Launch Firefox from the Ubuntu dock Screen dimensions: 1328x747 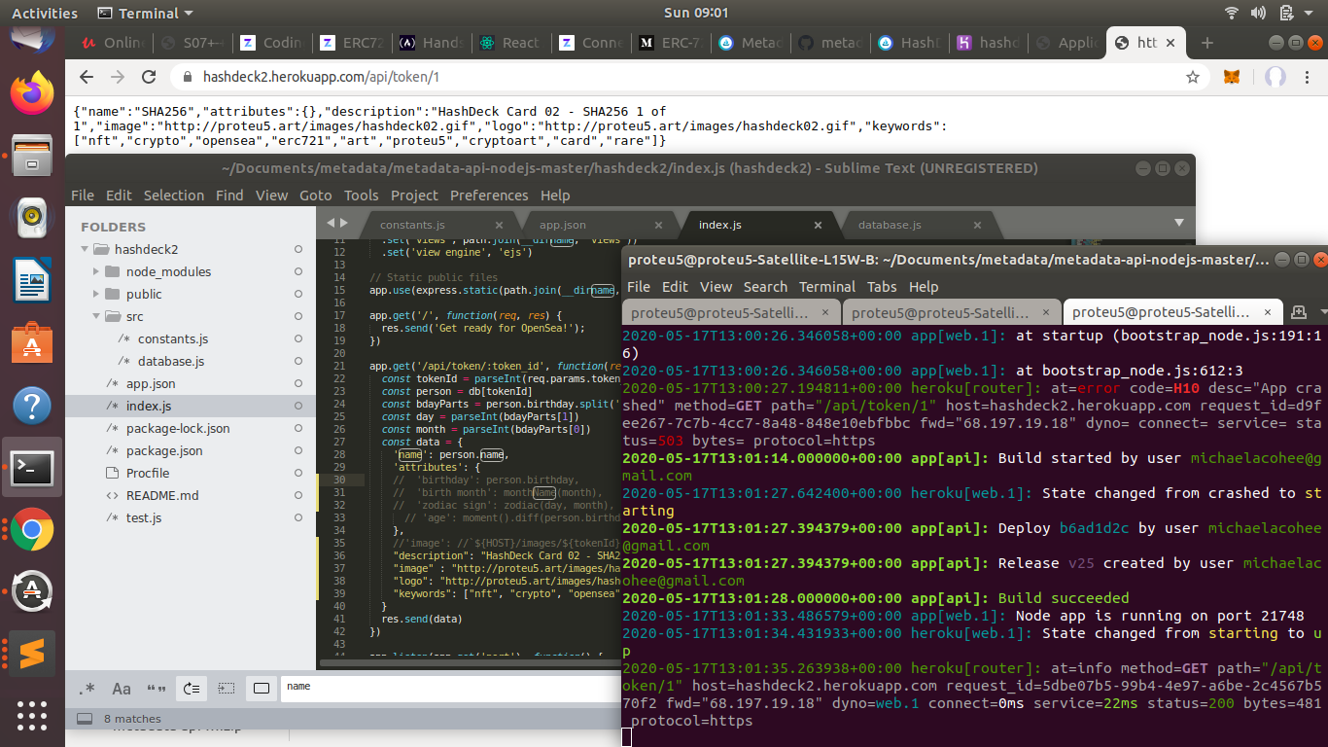pos(32,93)
